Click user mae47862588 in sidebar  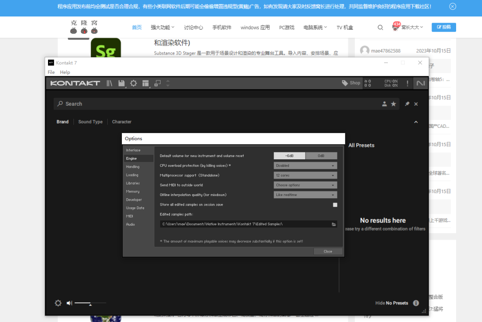[x=386, y=51]
